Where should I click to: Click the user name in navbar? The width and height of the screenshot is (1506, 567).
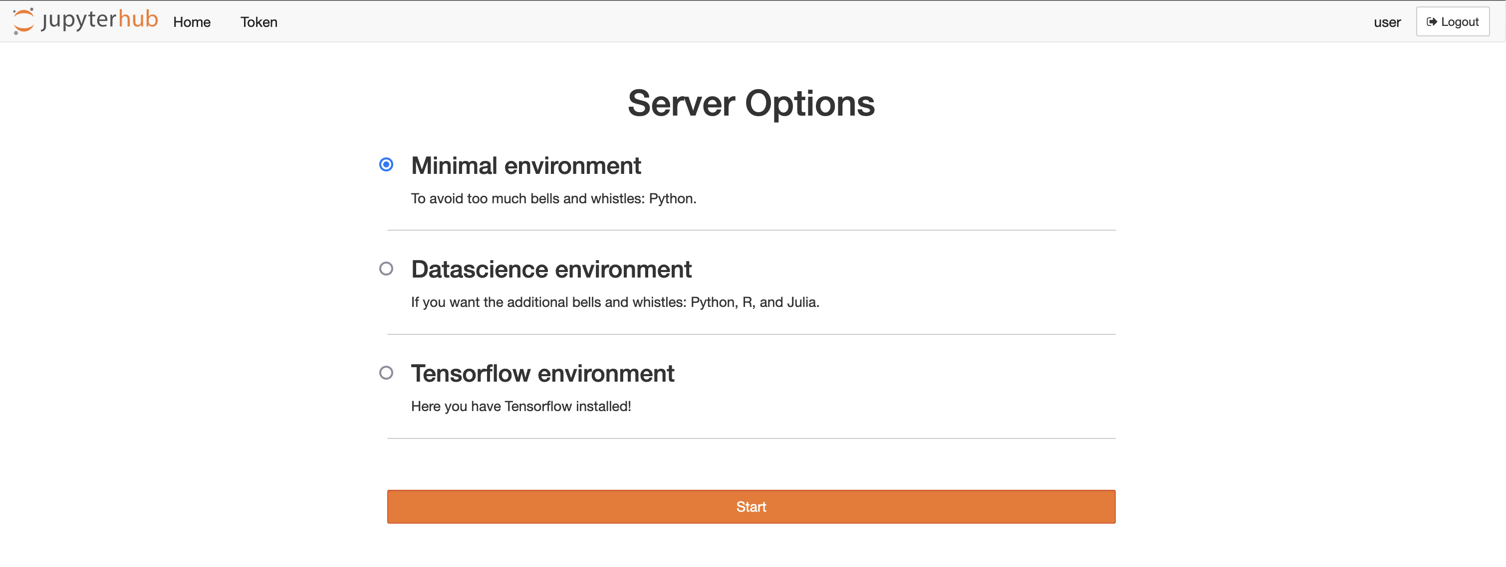coord(1387,22)
